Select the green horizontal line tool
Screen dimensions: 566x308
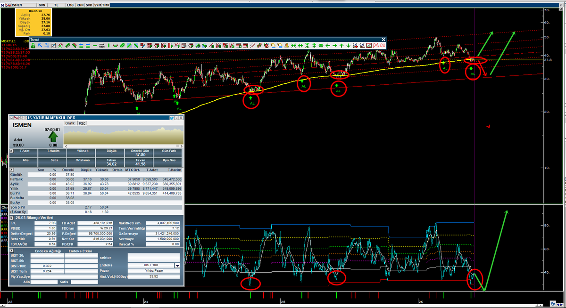click(x=95, y=46)
